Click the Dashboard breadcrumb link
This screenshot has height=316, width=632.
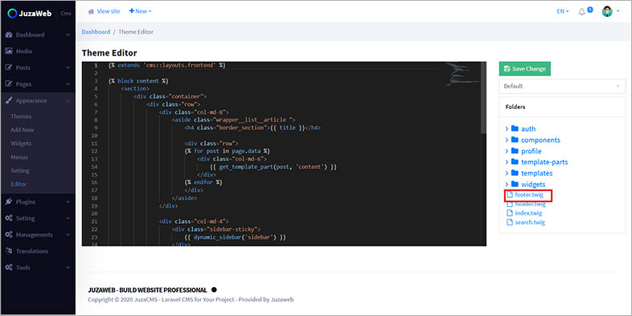click(x=96, y=32)
